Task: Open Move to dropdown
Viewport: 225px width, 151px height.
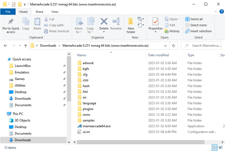Action: point(79,26)
